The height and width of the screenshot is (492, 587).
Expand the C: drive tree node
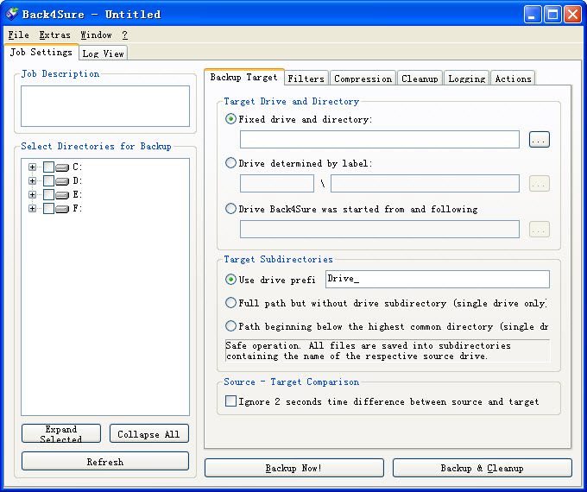pyautogui.click(x=33, y=167)
